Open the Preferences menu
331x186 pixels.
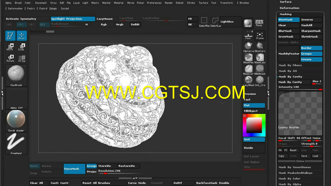click(x=154, y=3)
